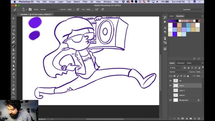Hide the ink layer
Viewport: 215px width, 121px height.
(170, 81)
